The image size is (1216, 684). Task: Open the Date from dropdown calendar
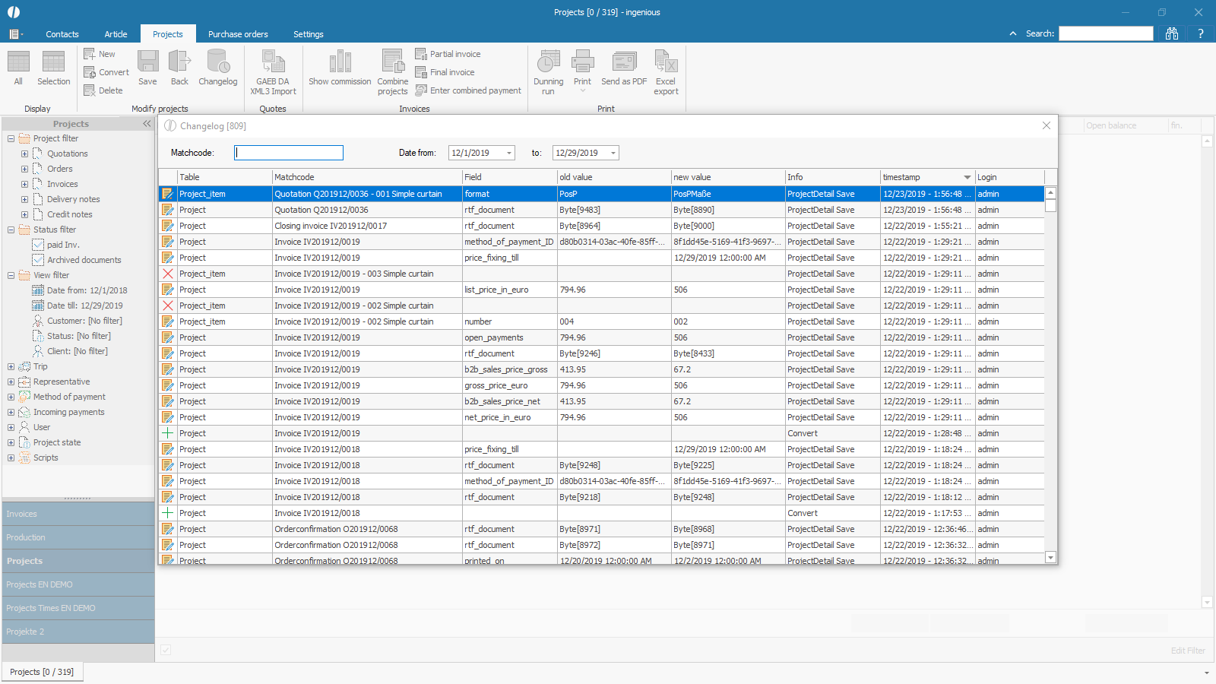pos(509,153)
